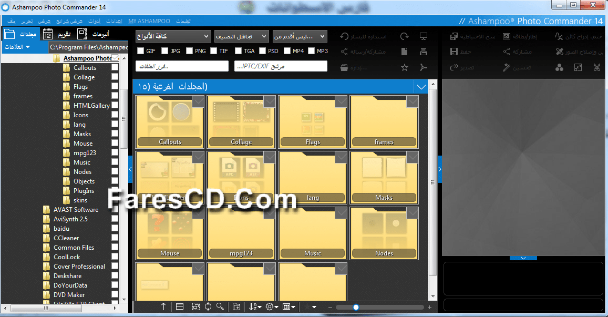Enable the TGA file type checkbox
Screen dimensions: 608x317
238,51
